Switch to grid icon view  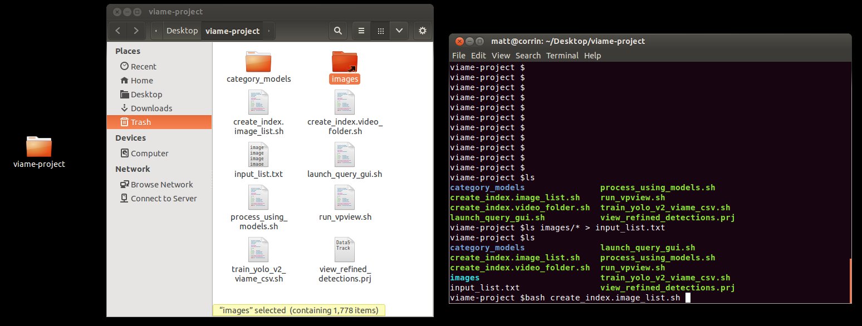pyautogui.click(x=381, y=31)
